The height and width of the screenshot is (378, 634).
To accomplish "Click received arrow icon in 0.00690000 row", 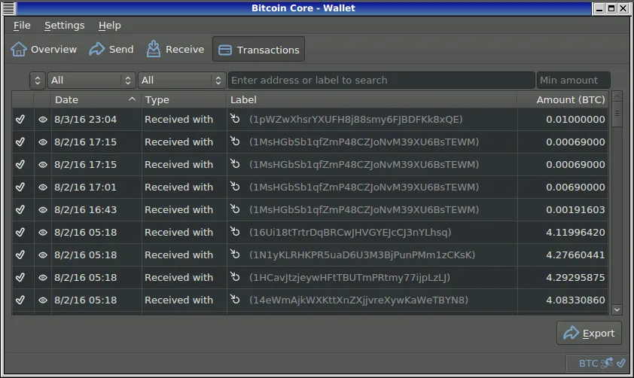I will [235, 187].
